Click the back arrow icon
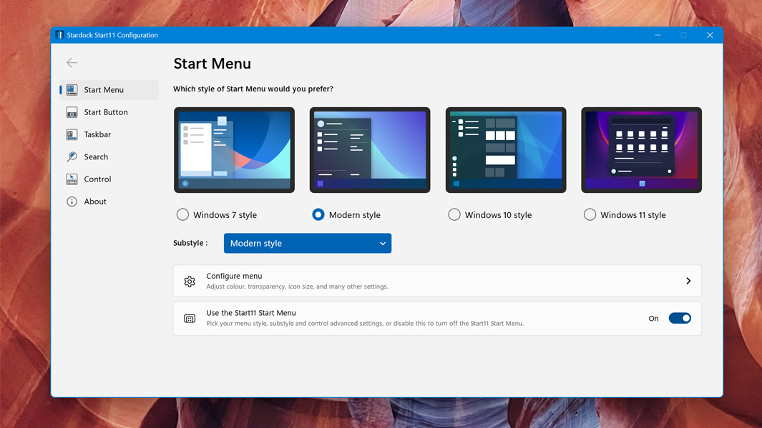The image size is (762, 428). (x=72, y=63)
